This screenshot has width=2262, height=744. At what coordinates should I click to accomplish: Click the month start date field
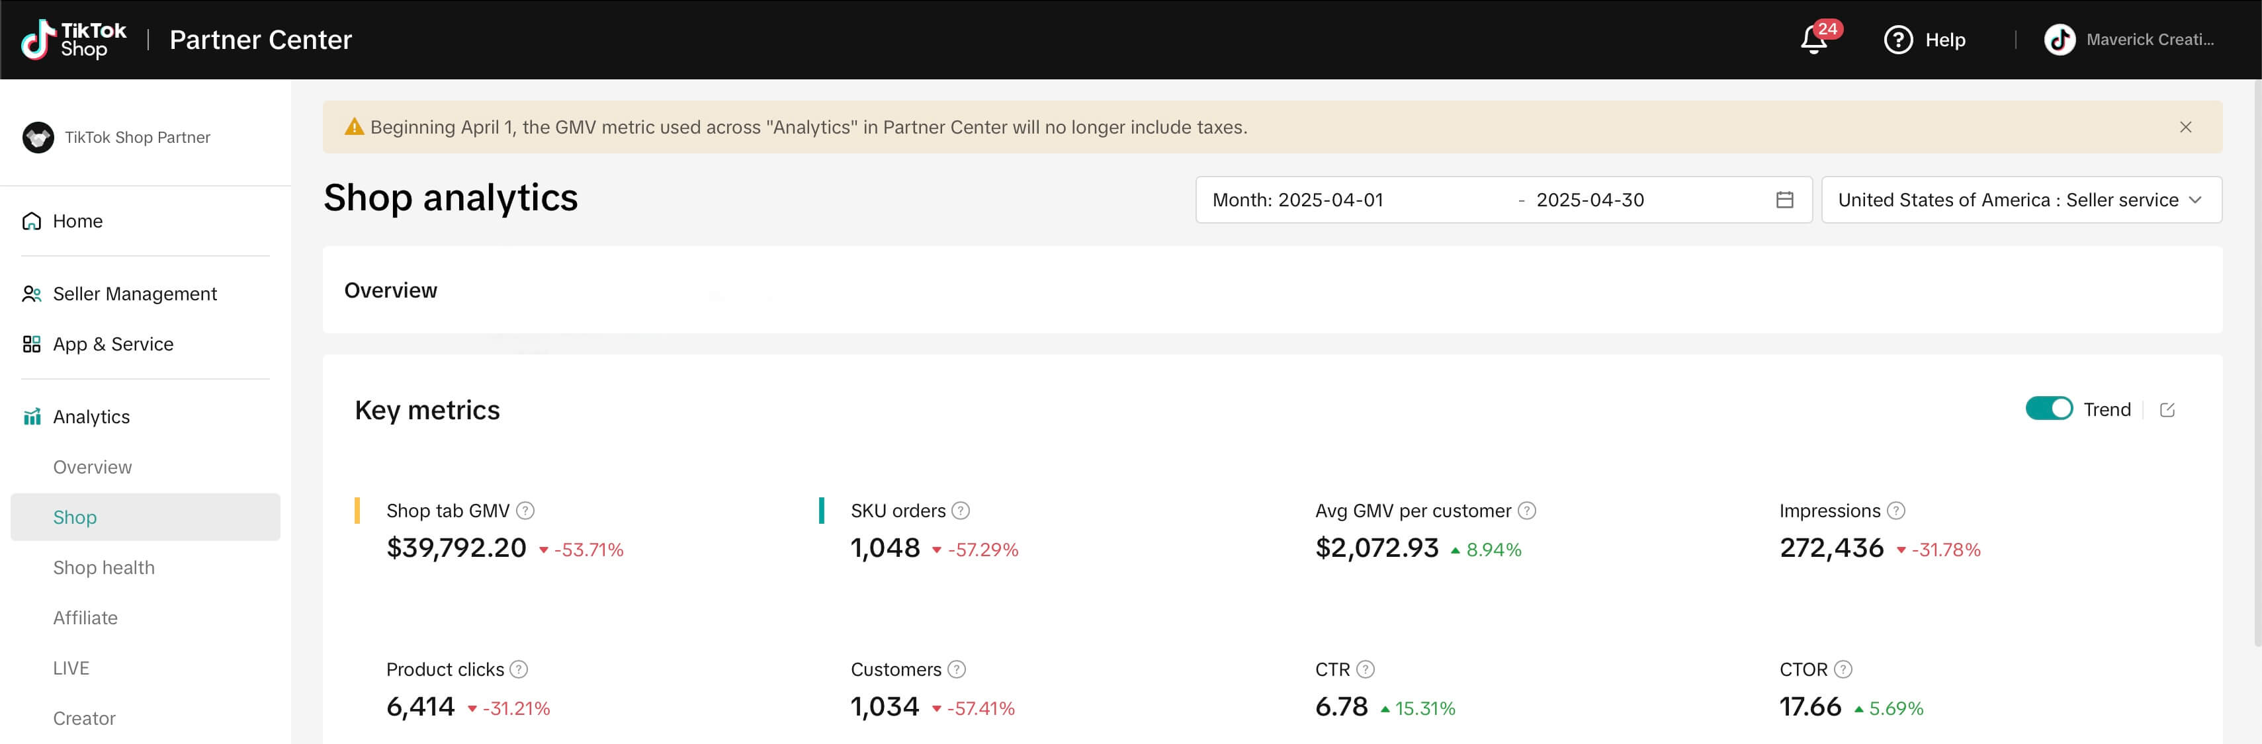(x=1329, y=200)
